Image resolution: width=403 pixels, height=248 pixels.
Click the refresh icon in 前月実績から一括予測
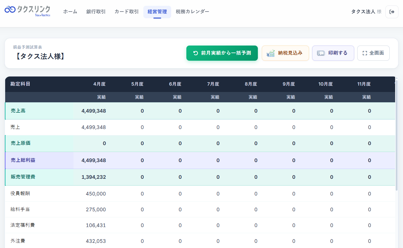[195, 53]
